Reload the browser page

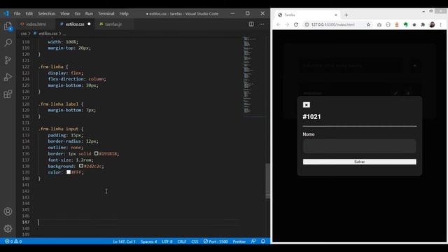tap(296, 24)
